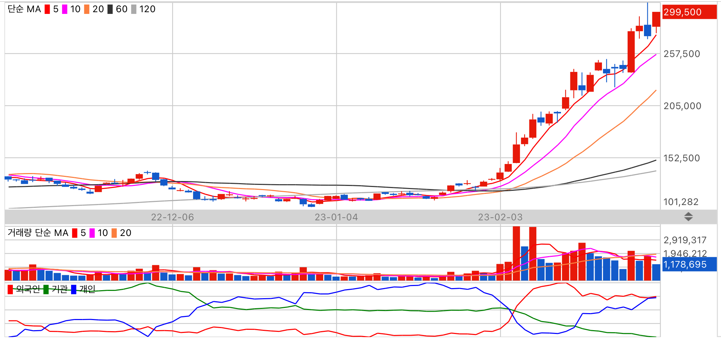Click the black 60-day MA legend swatch
Image resolution: width=721 pixels, height=343 pixels.
tap(110, 9)
